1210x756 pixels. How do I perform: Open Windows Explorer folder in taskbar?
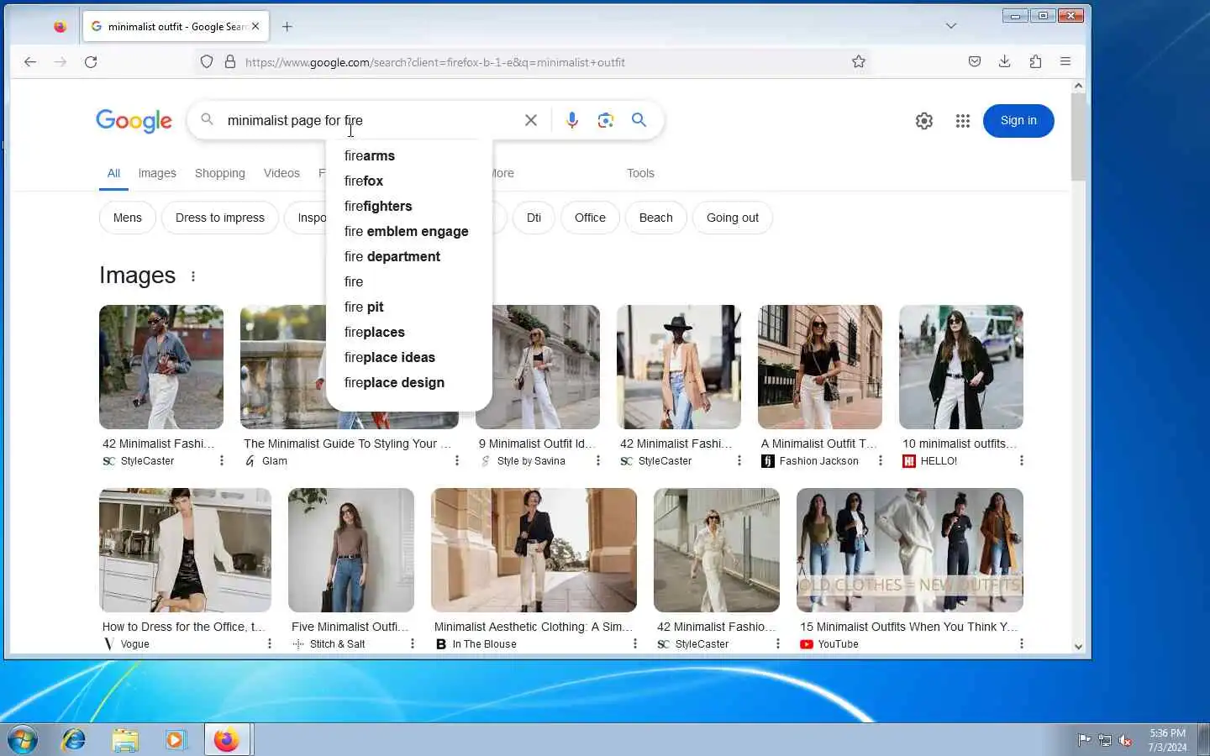[125, 740]
